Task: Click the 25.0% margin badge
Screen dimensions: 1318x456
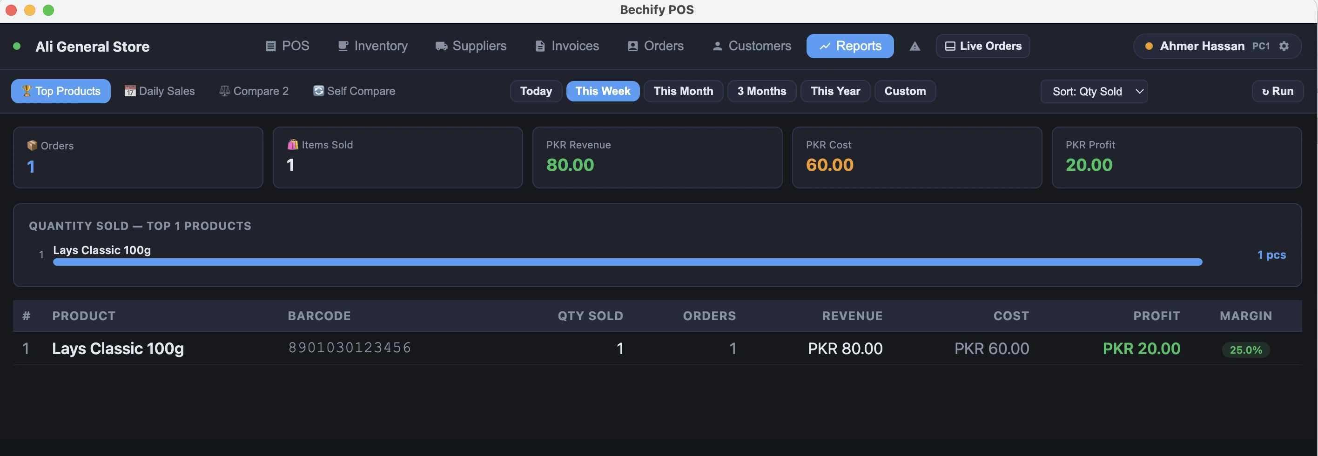Action: click(x=1246, y=349)
